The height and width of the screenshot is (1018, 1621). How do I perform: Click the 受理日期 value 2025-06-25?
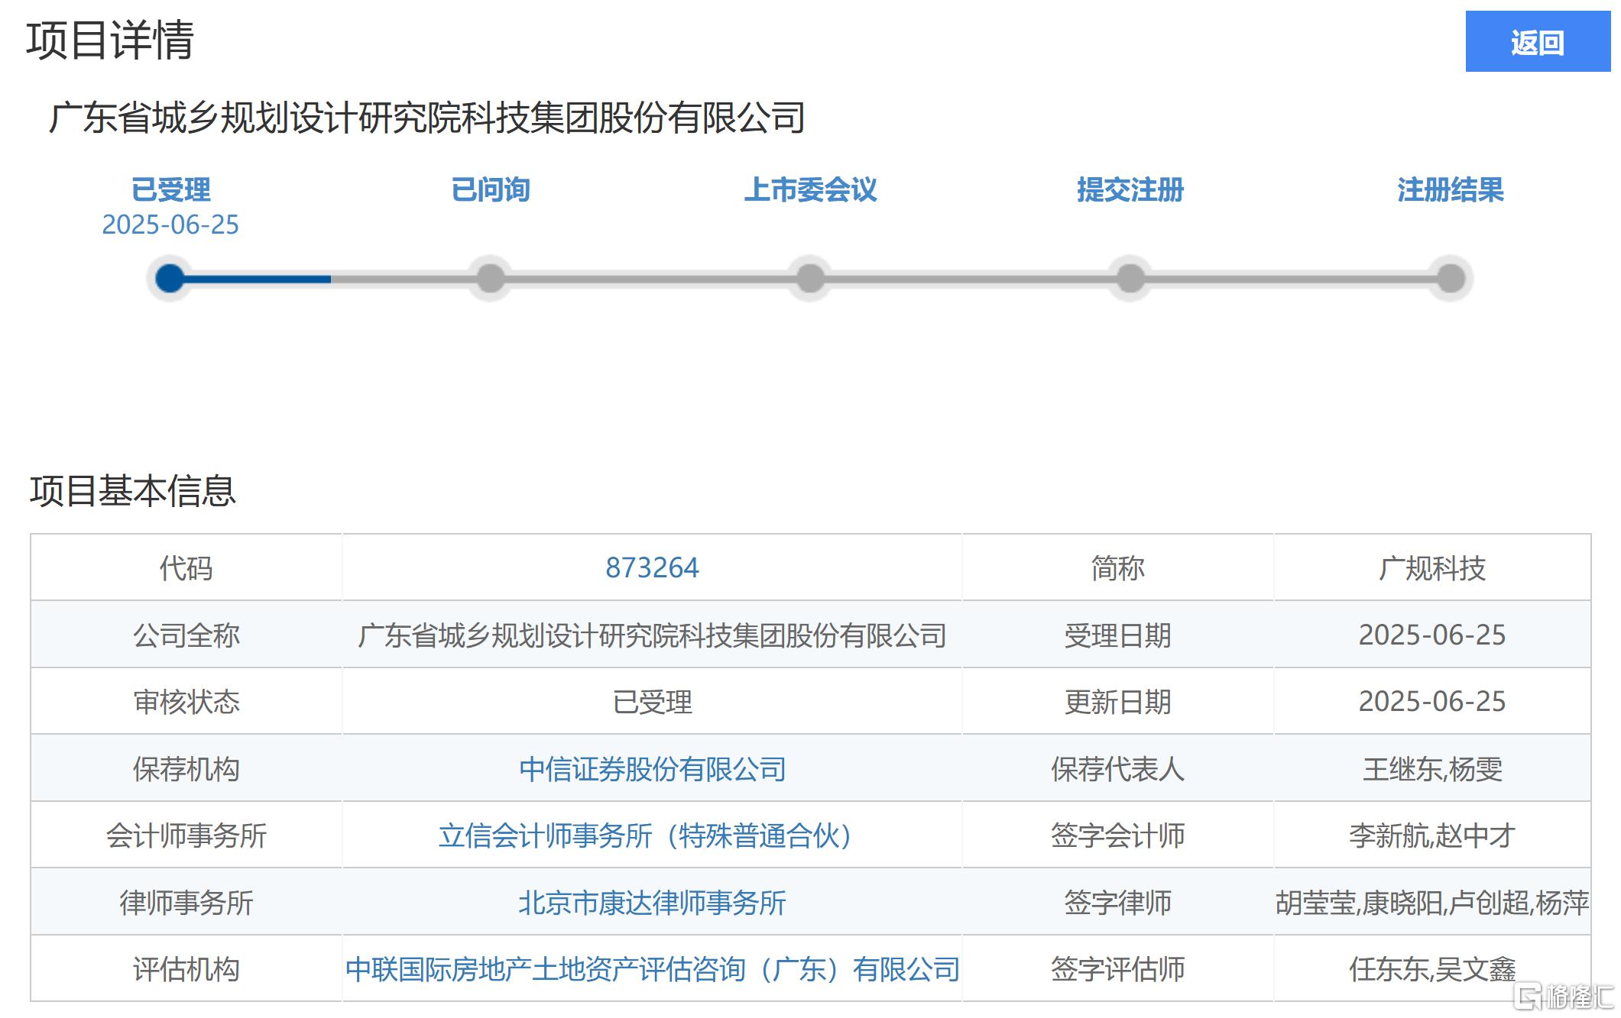(x=1432, y=635)
